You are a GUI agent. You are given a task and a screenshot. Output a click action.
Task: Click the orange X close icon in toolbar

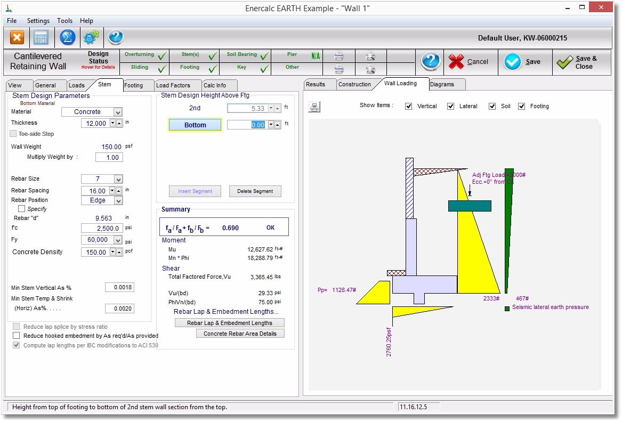point(17,37)
